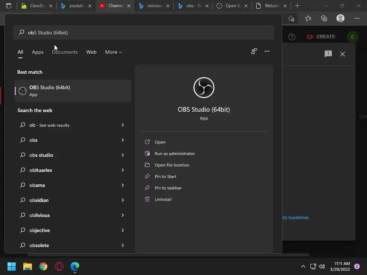Launch File Explorer from the taskbar

point(27,266)
